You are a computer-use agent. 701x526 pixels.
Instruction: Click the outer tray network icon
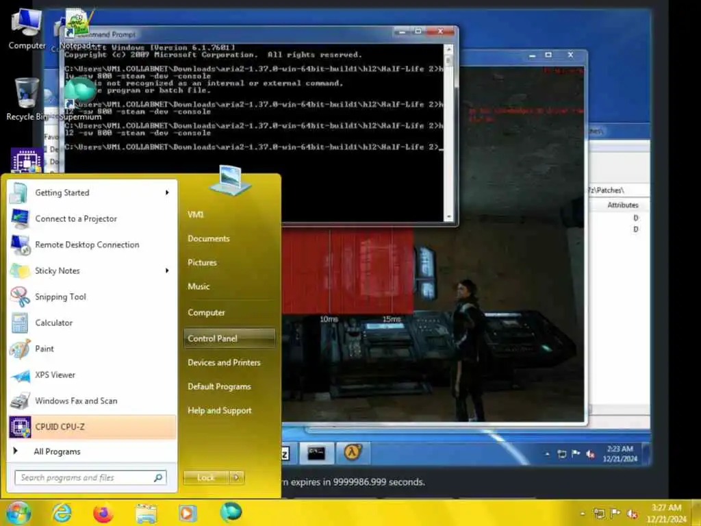tap(599, 514)
